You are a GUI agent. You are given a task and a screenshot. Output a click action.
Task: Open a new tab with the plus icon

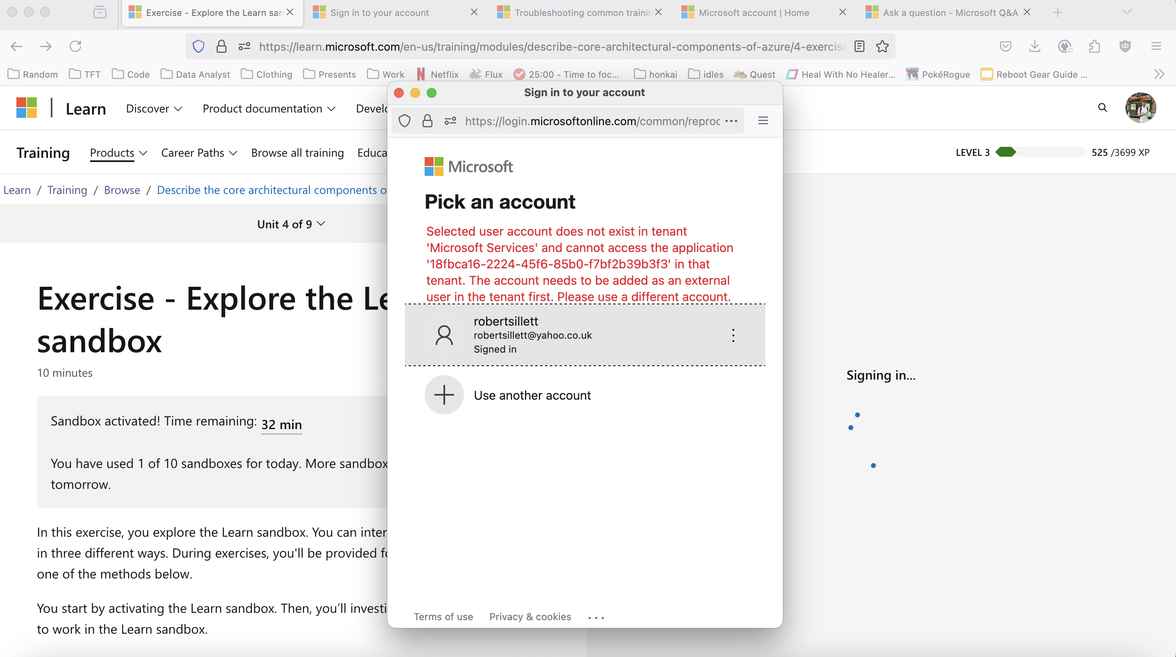point(1058,12)
